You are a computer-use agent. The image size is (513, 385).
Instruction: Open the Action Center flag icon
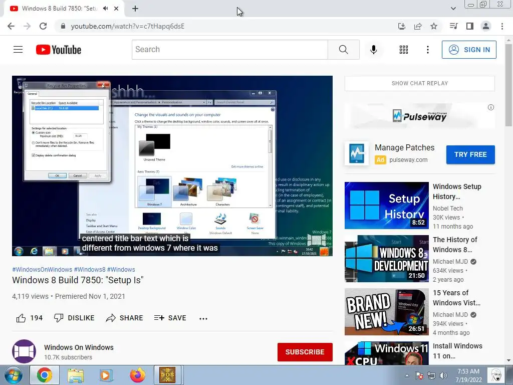[419, 375]
